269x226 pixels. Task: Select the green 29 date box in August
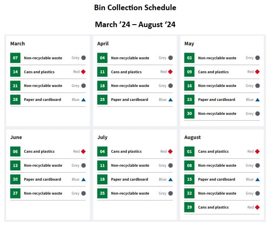click(189, 207)
